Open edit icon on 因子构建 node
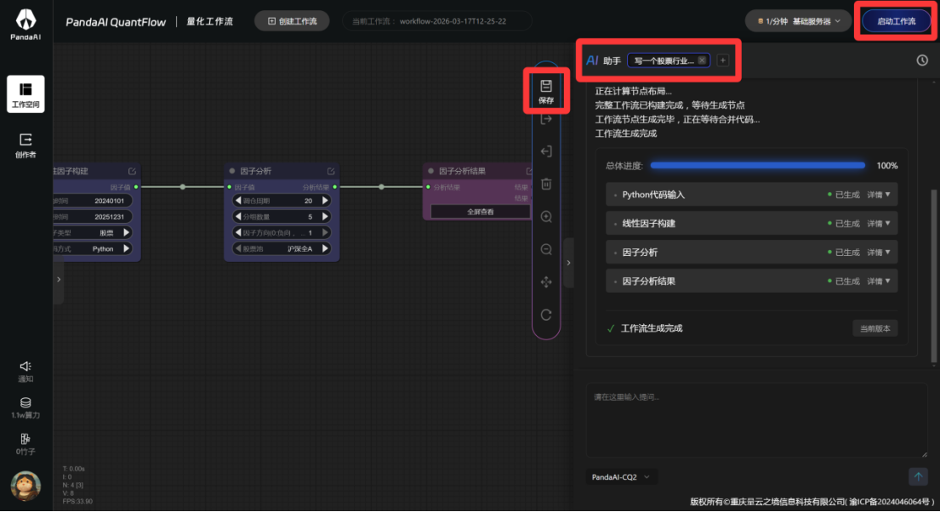This screenshot has width=940, height=512. tap(132, 171)
